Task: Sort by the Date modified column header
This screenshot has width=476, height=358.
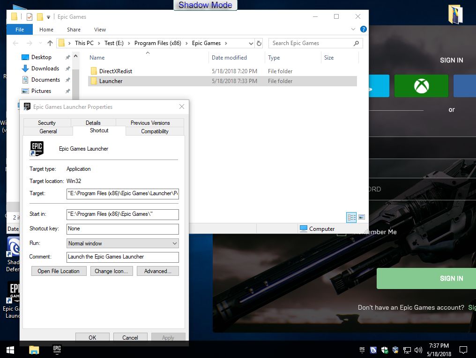Action: click(229, 57)
